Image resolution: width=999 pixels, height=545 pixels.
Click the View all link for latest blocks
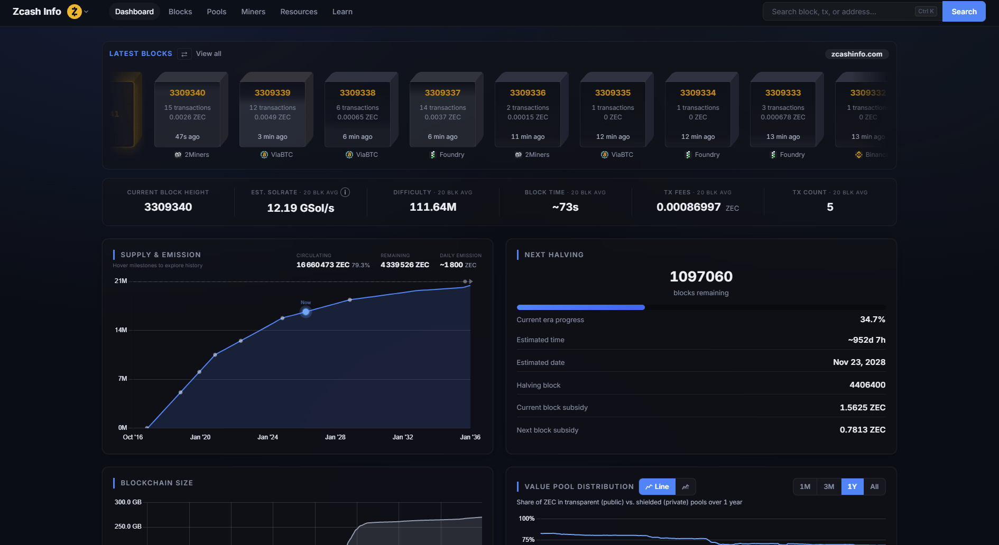208,53
